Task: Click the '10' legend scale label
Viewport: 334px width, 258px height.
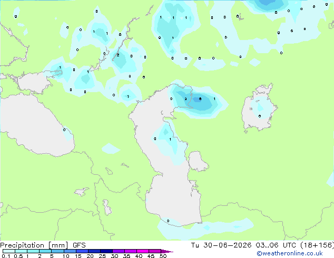Action: 66,256
